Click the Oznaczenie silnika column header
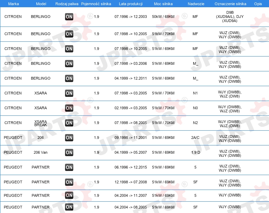Viewport: 269px width, 213px height. point(230,4)
